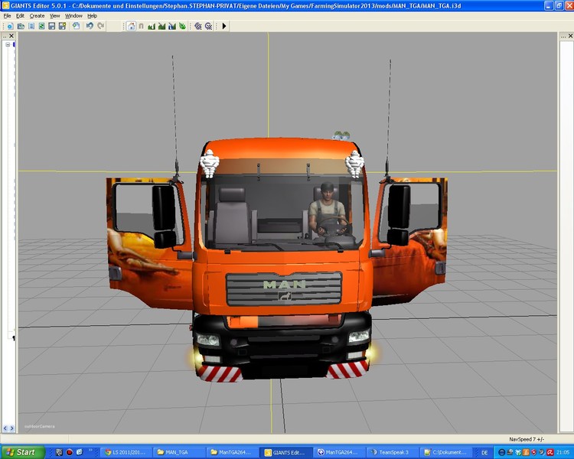Click the first blue system tray icon
Viewport: 574px width, 459px height.
click(502, 452)
